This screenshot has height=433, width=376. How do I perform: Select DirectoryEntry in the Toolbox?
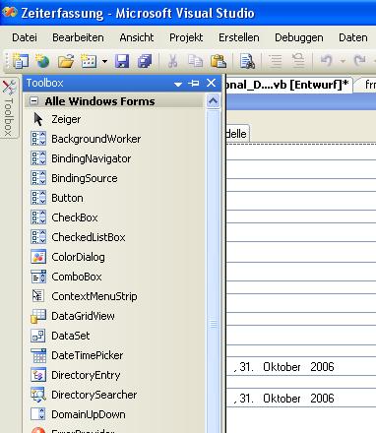(x=114, y=375)
